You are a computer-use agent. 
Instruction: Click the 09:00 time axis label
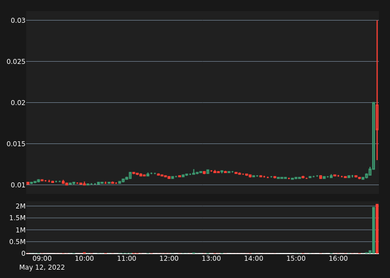pos(42,259)
